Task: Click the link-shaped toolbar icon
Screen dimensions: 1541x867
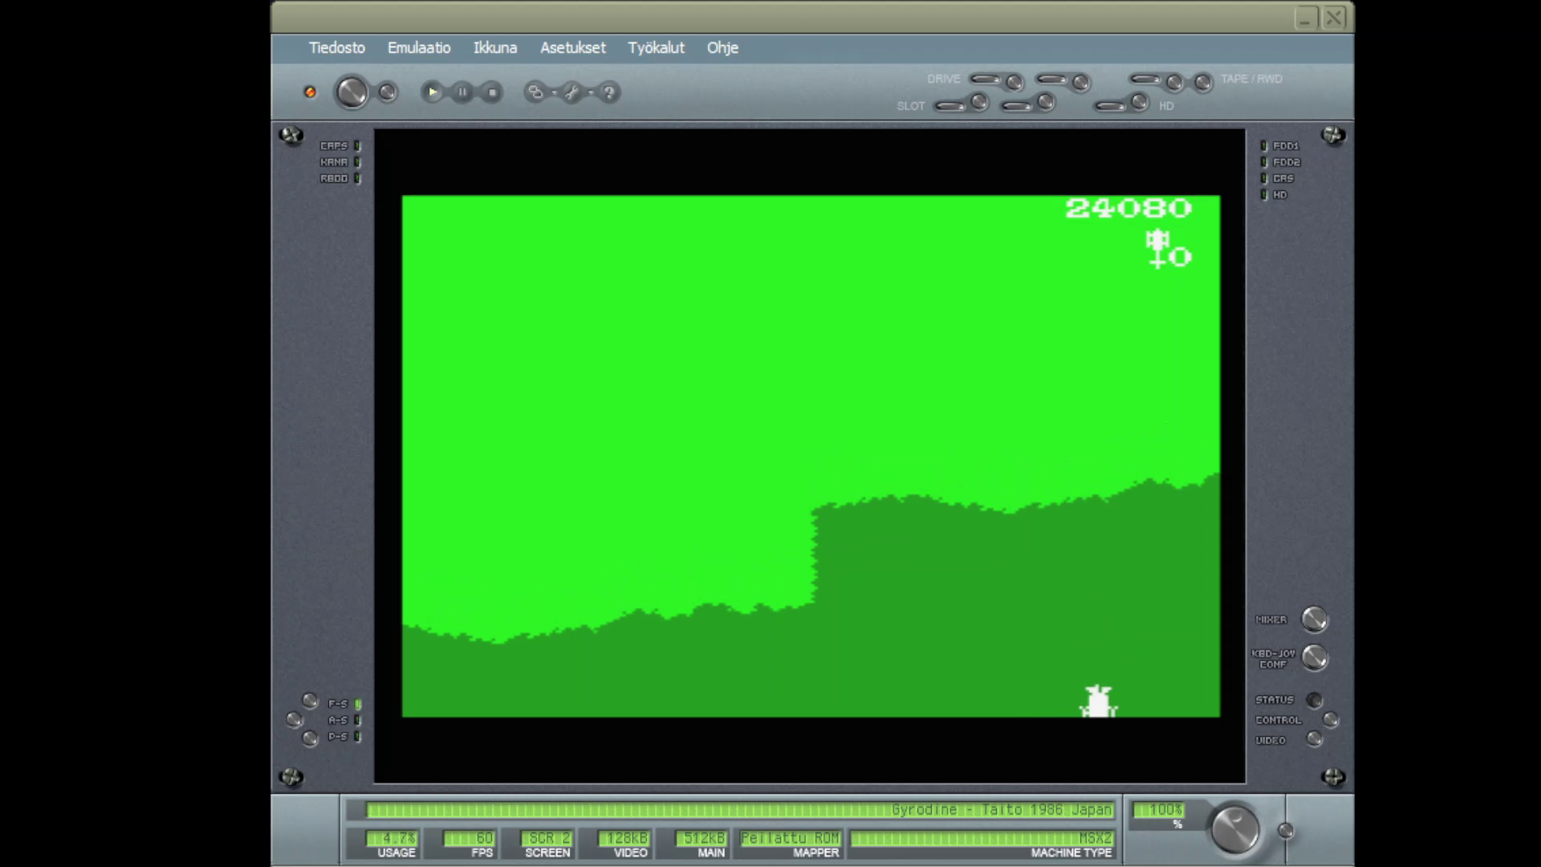Action: coord(535,92)
